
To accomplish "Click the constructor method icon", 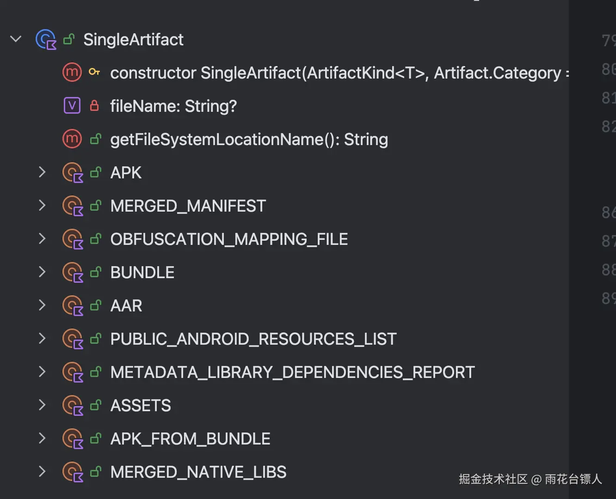I will (x=72, y=73).
